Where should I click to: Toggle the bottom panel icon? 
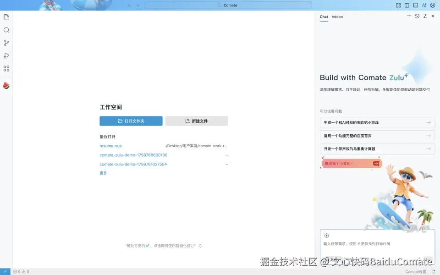click(x=416, y=5)
